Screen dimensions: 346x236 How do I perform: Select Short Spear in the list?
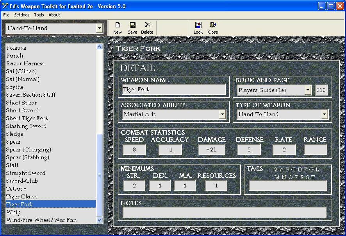coord(51,103)
